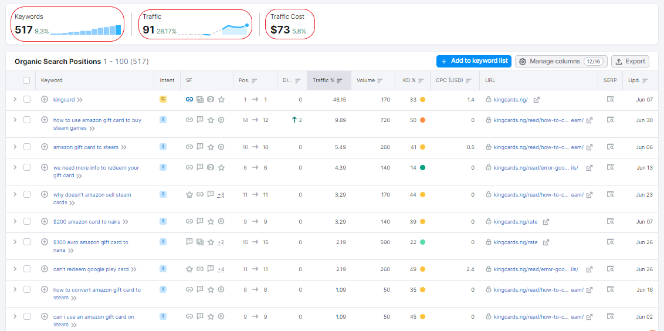Viewport: 664px width, 331px height.
Task: Click the sort icon in Volume column
Action: click(380, 80)
